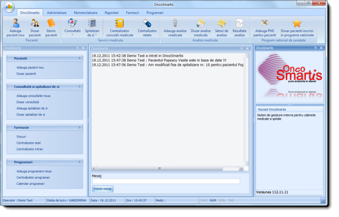The height and width of the screenshot is (217, 339).
Task: Open the Programari ribbon tab
Action: coord(155,13)
